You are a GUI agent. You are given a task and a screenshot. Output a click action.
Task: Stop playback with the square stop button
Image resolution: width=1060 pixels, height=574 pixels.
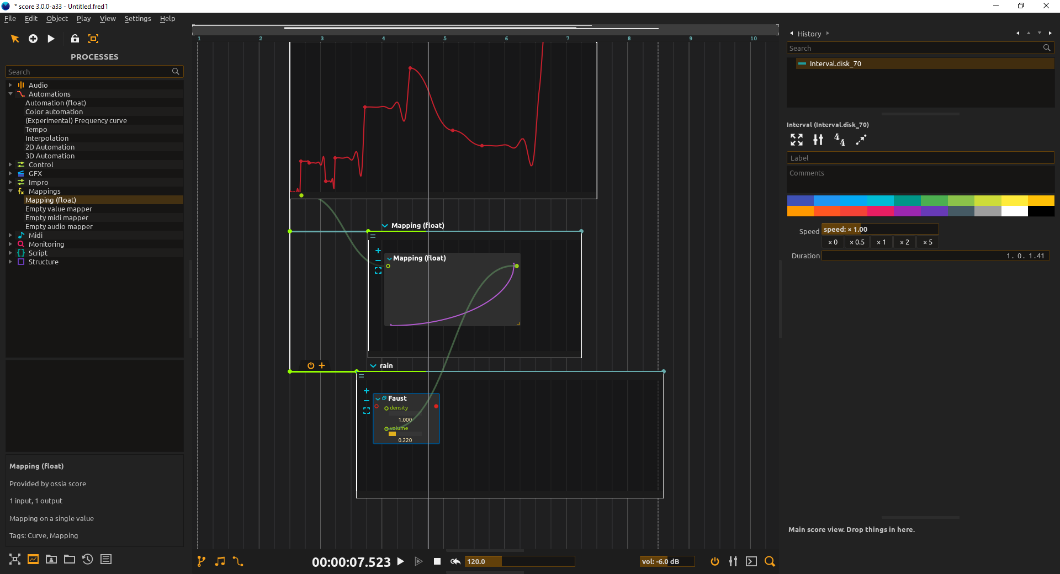(437, 561)
